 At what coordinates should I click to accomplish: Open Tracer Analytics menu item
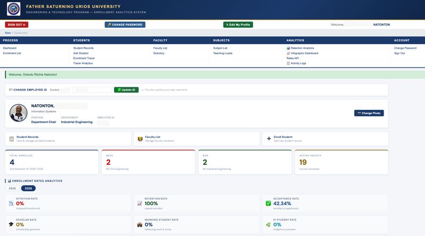(x=83, y=63)
